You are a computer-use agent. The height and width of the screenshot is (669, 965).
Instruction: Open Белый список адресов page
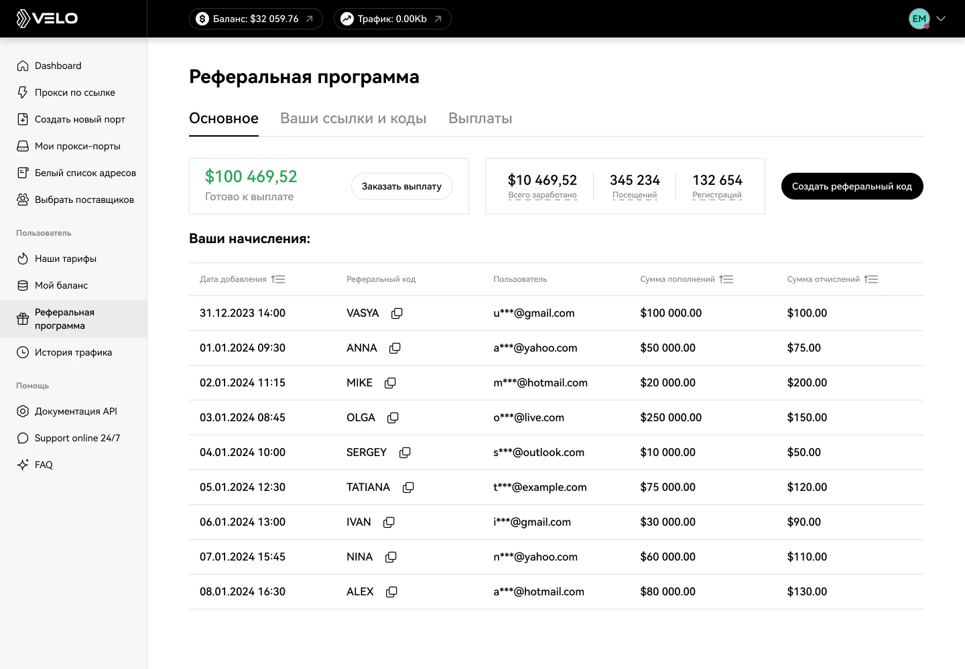[x=73, y=173]
